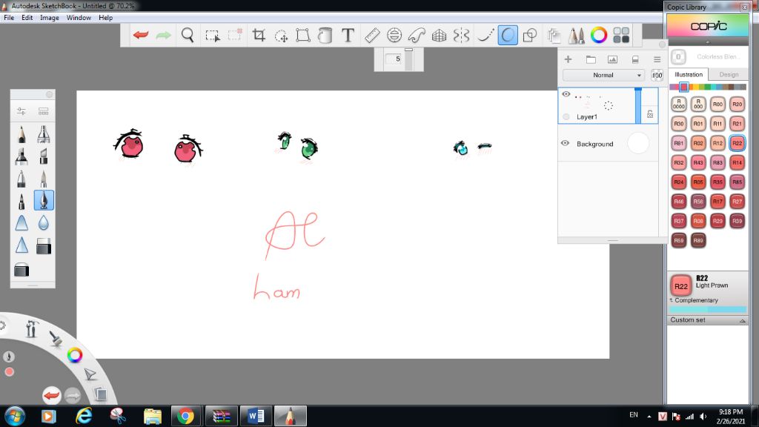Hide the Background layer via eye icon

coord(565,143)
